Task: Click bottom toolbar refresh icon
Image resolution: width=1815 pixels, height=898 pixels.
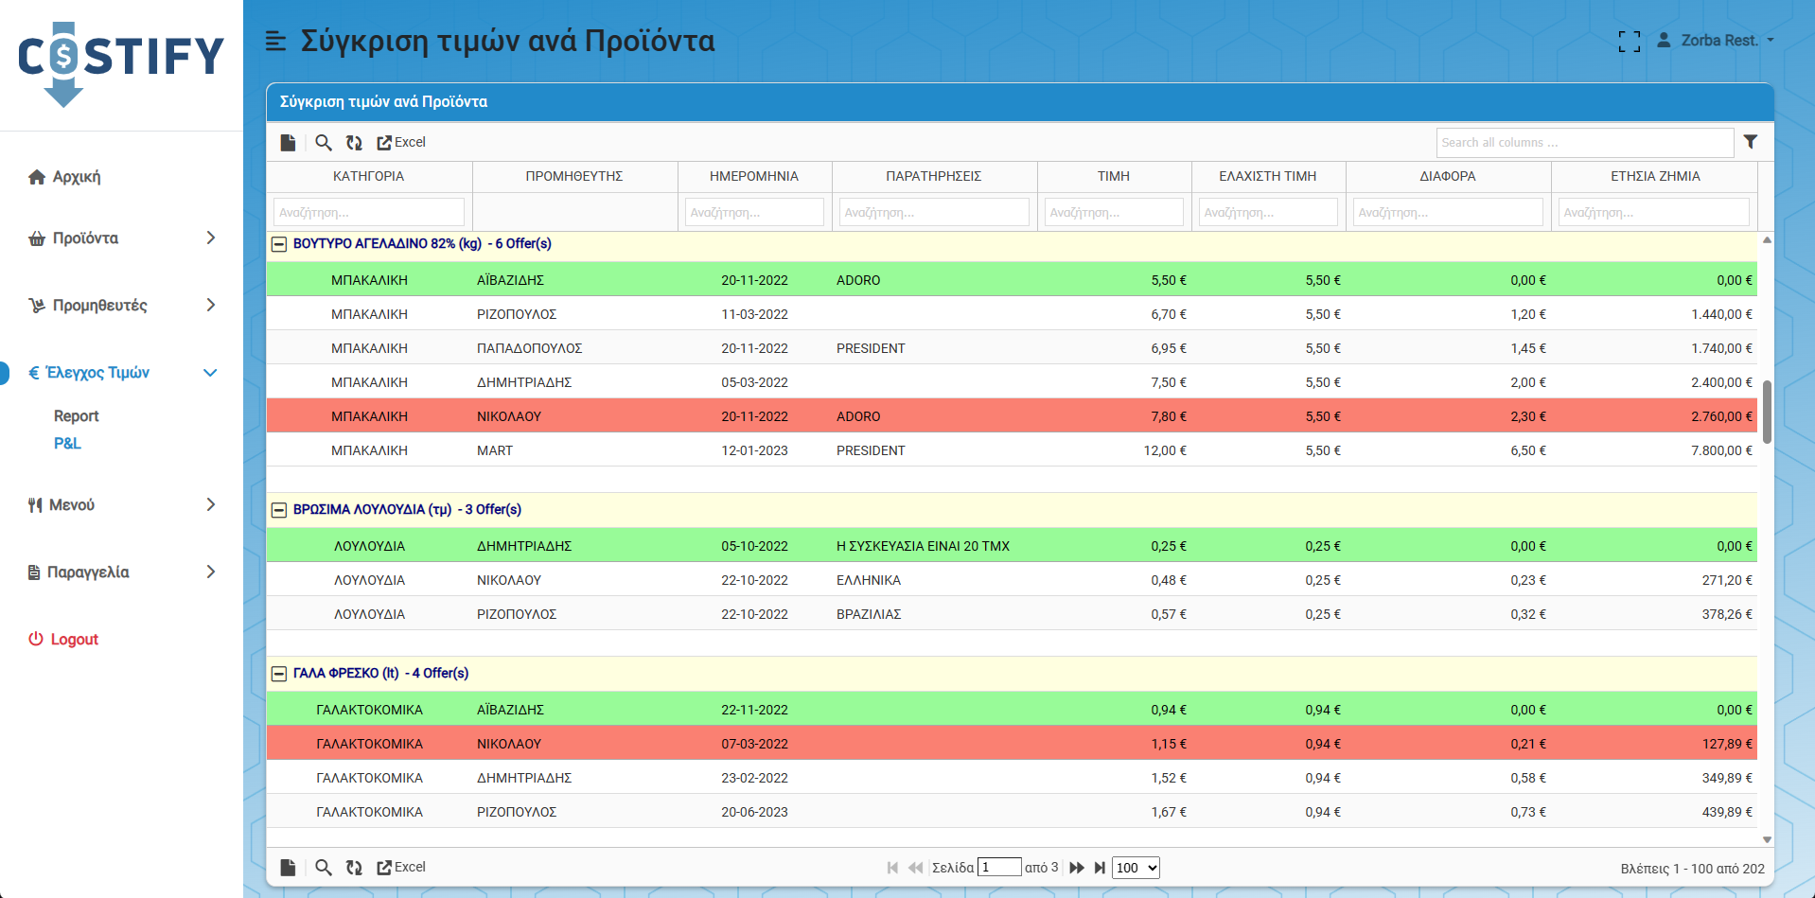Action: (354, 867)
